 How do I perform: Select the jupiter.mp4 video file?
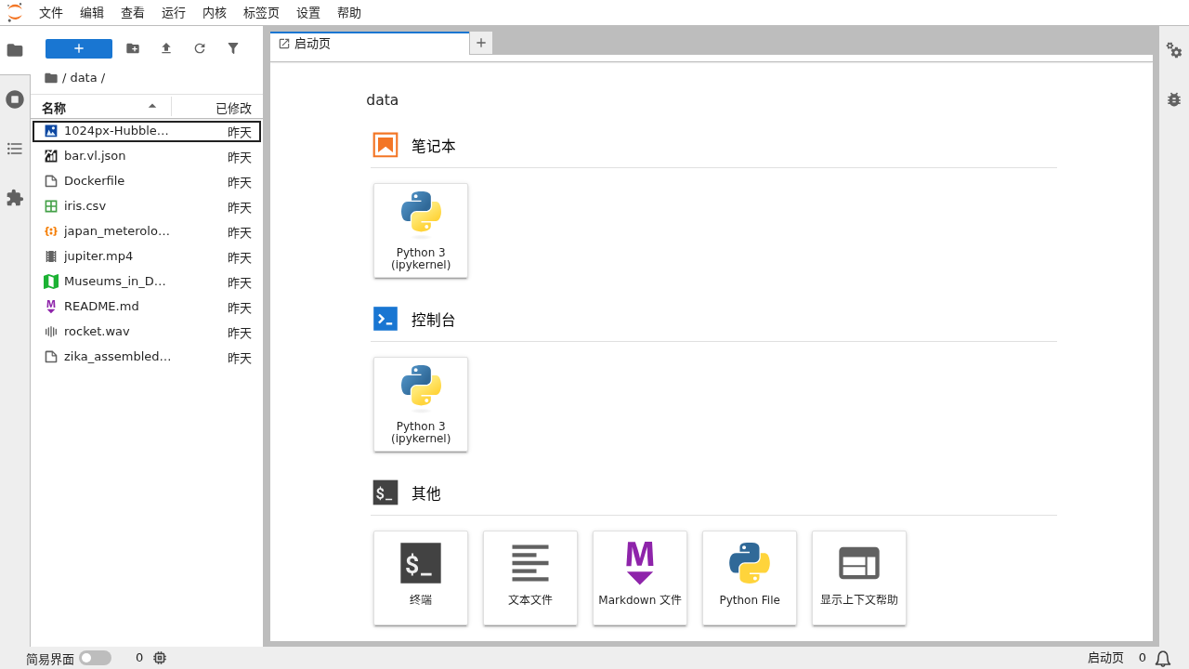[147, 256]
